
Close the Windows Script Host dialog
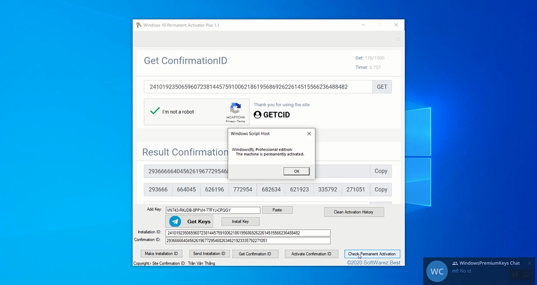point(309,134)
